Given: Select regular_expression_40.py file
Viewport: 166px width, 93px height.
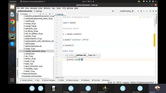Looking at the screenshot, I should coord(36,51).
